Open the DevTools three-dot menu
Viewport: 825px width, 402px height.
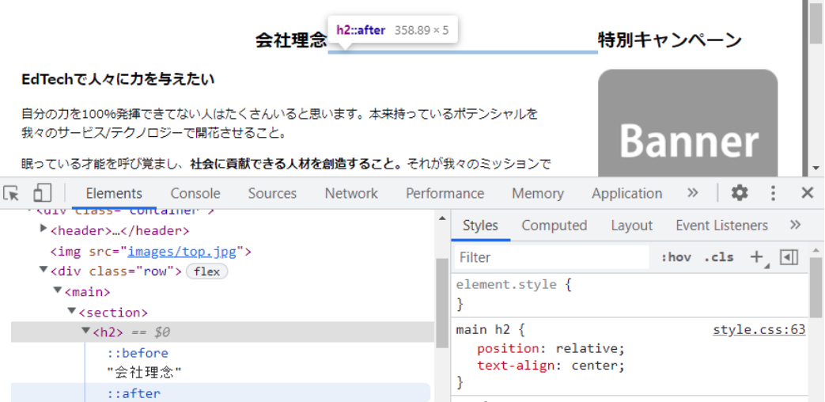coord(772,193)
